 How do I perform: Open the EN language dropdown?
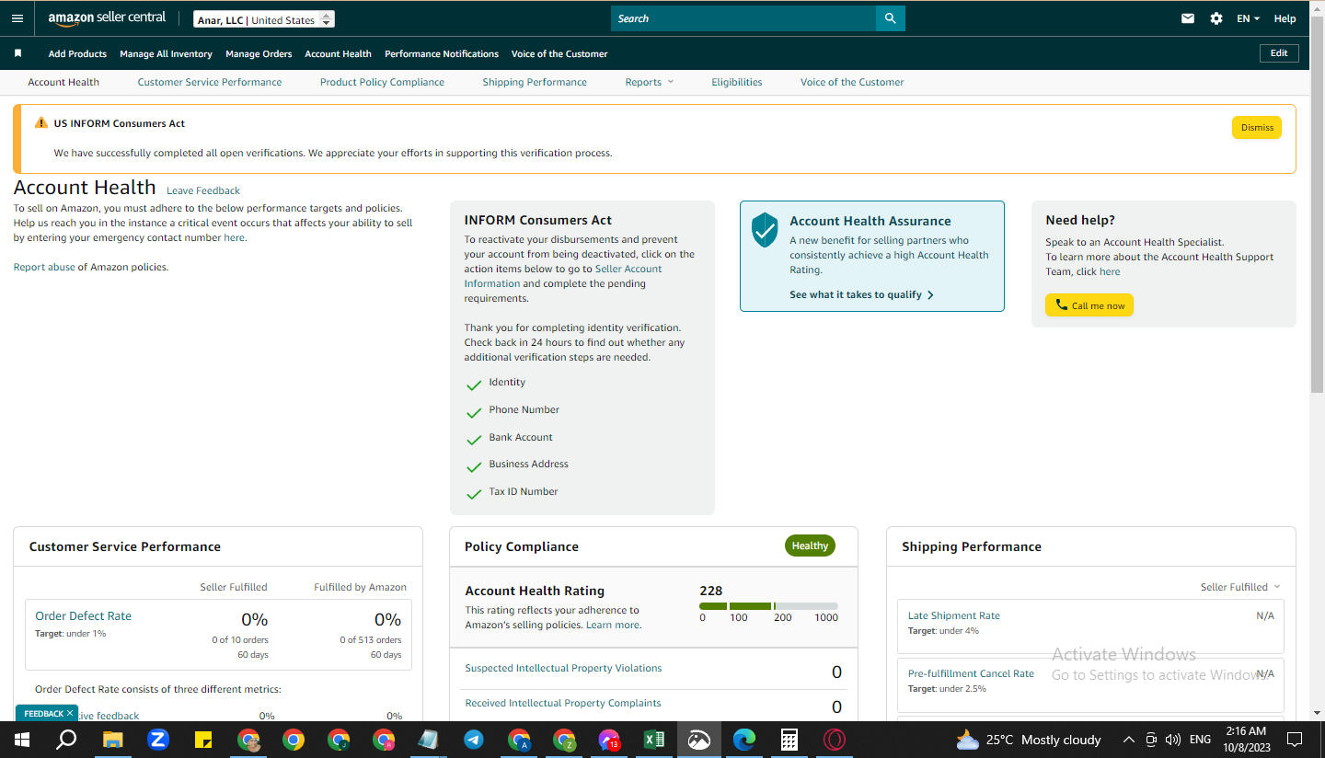tap(1248, 18)
